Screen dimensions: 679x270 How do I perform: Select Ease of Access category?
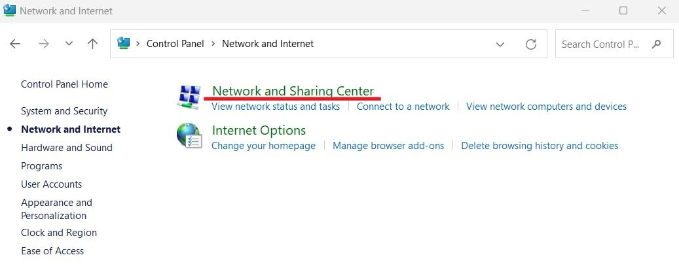click(x=52, y=251)
